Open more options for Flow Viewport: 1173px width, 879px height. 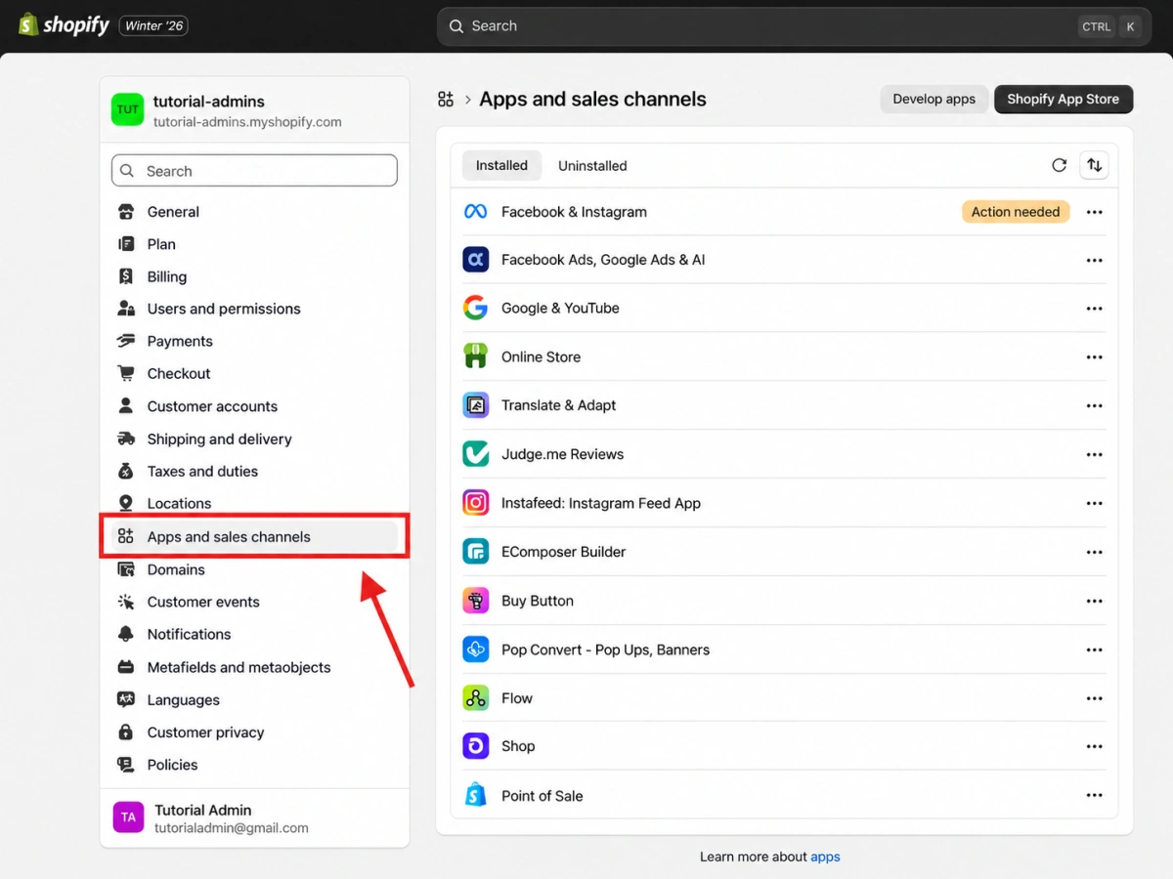pyautogui.click(x=1094, y=698)
